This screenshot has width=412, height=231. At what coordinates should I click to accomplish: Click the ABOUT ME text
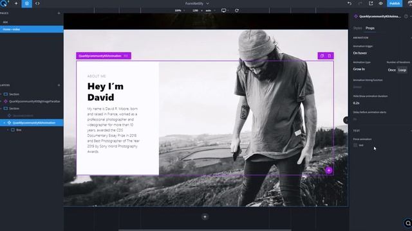click(x=97, y=76)
